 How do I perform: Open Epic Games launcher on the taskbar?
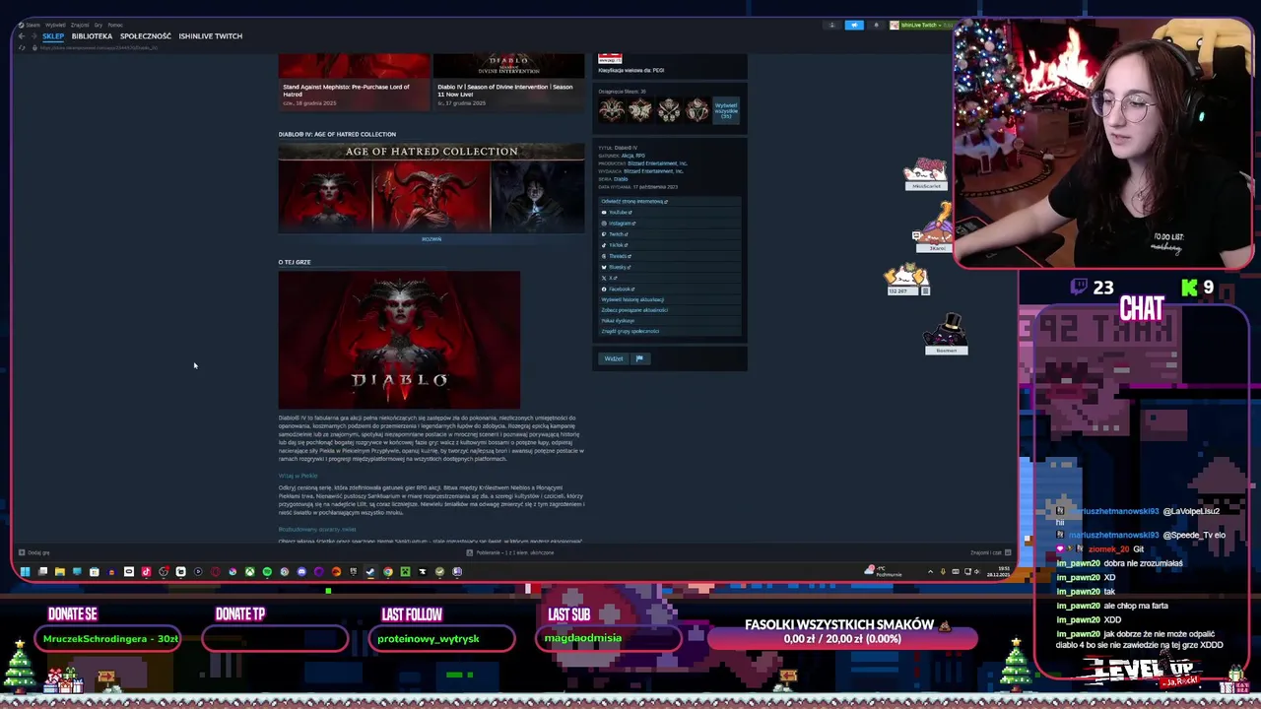coord(353,571)
